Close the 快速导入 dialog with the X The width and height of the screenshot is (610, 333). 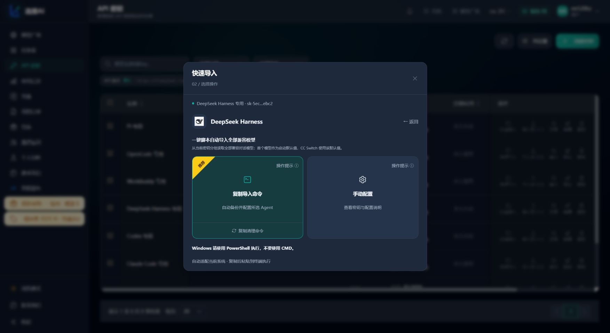point(415,78)
